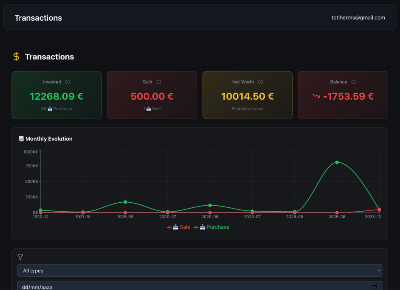400x290 pixels.
Task: Click the Invested card info icon
Action: pyautogui.click(x=67, y=82)
